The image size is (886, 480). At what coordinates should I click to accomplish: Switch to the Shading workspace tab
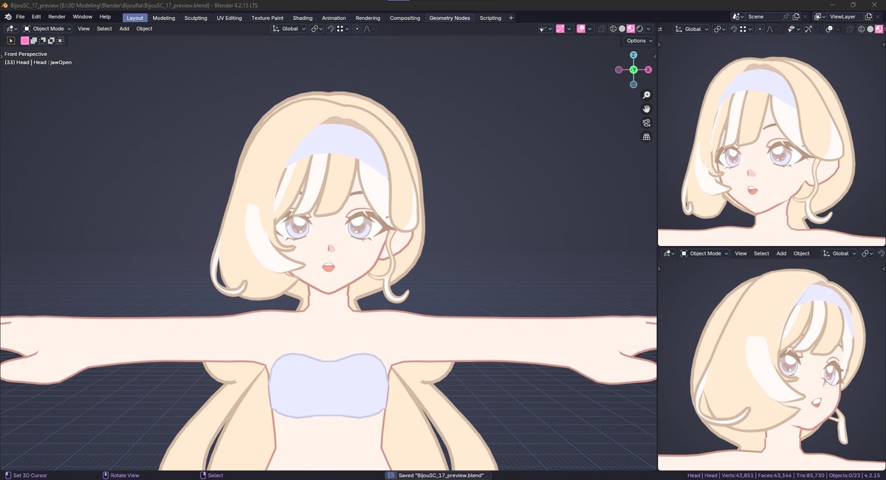[x=303, y=18]
